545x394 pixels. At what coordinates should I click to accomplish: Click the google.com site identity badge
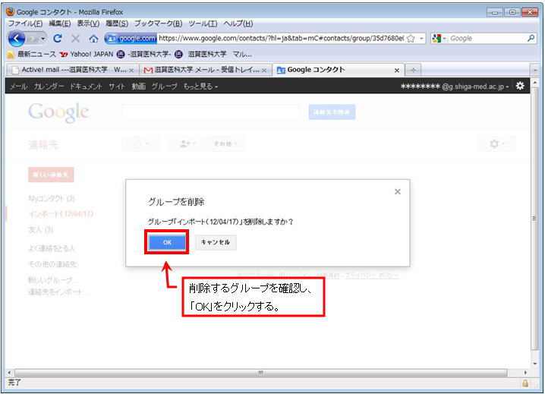point(131,38)
